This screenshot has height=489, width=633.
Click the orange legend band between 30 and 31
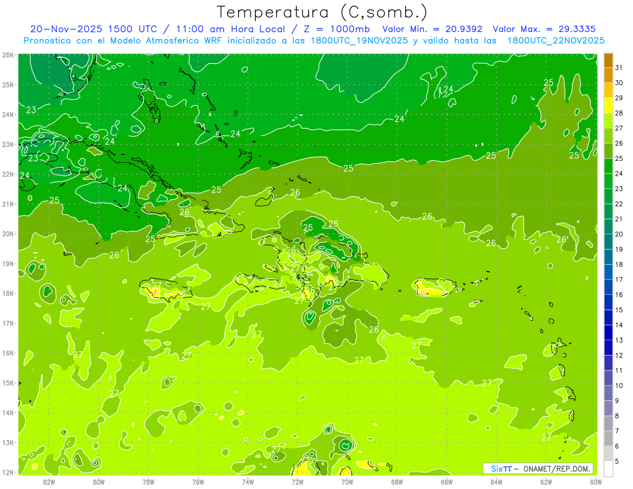608,75
